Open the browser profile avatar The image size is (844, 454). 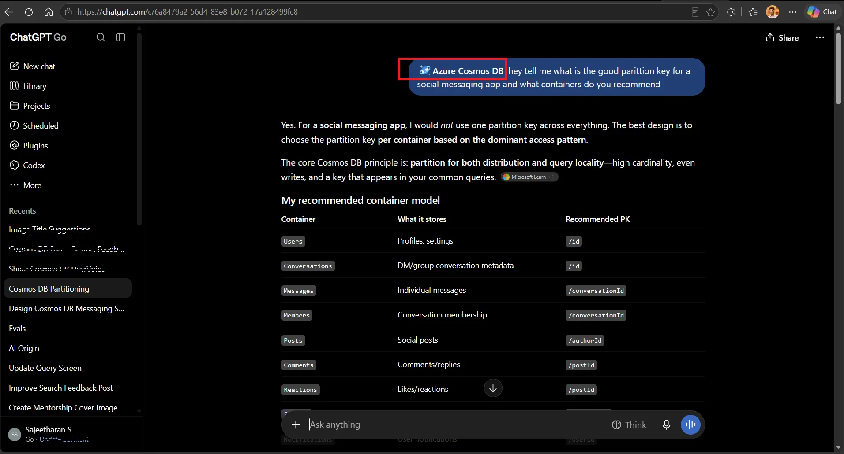[x=772, y=12]
